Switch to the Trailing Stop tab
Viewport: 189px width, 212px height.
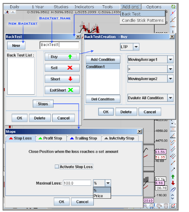pos(84,139)
